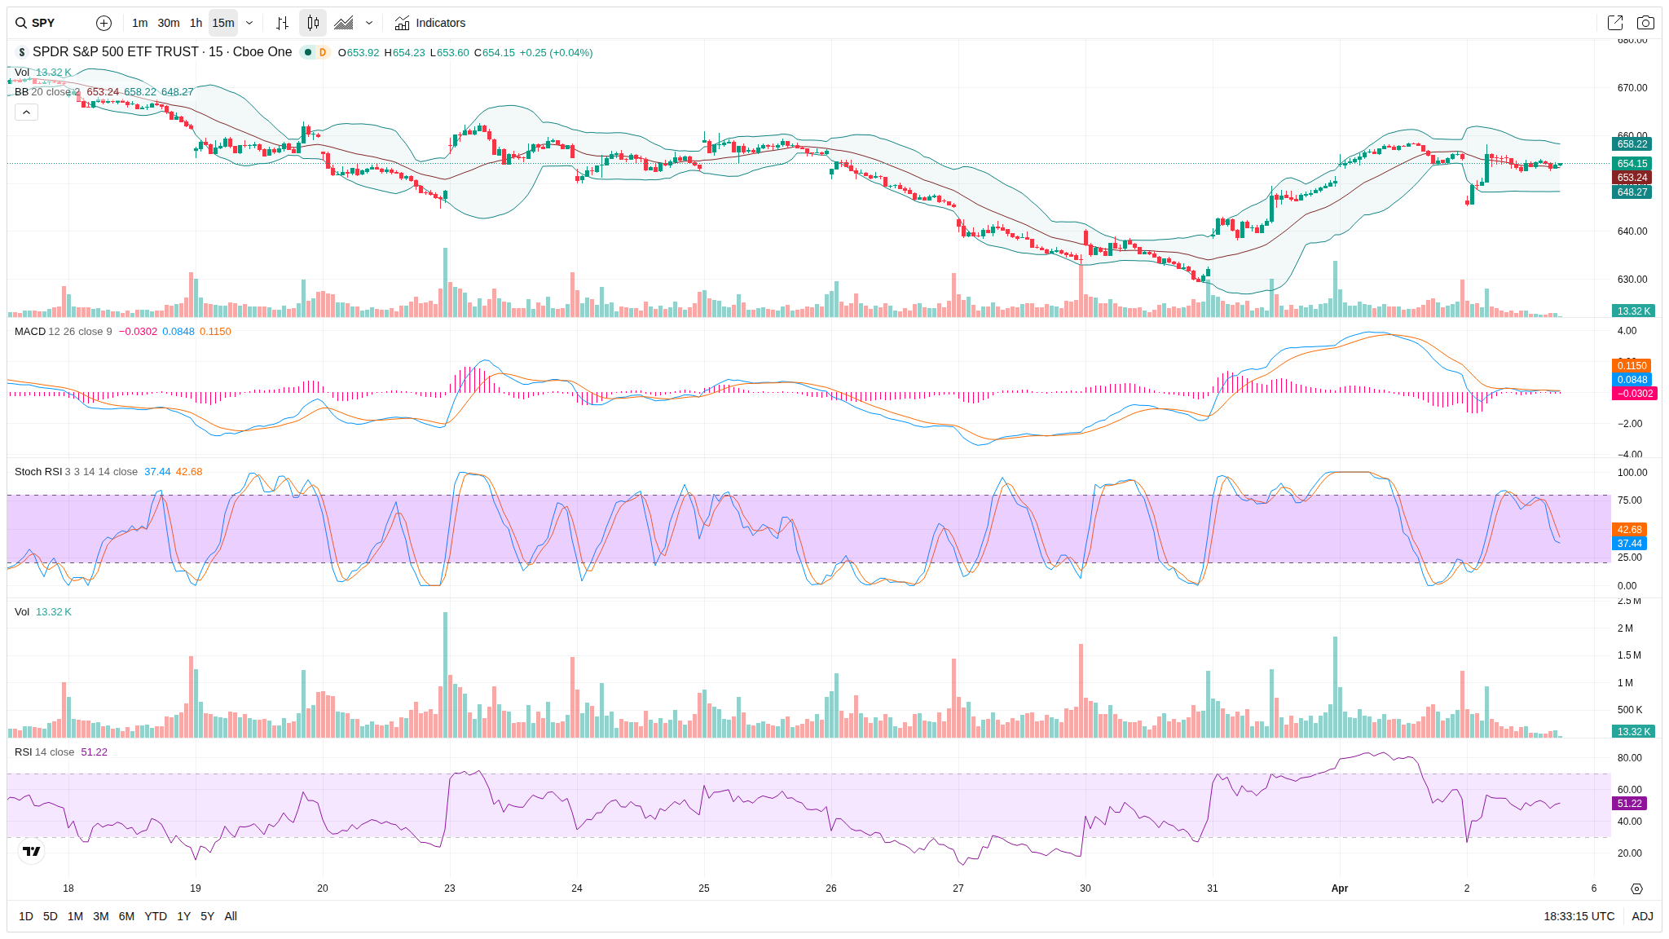The width and height of the screenshot is (1669, 939).
Task: Click the 18:33:15 UTC timezone button
Action: click(1579, 916)
